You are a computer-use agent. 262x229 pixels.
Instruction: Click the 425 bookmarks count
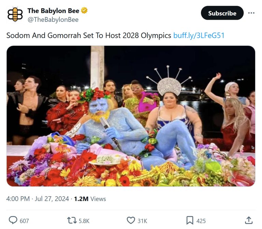pos(201,221)
